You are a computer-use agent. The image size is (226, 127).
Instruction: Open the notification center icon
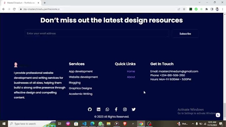(221, 124)
